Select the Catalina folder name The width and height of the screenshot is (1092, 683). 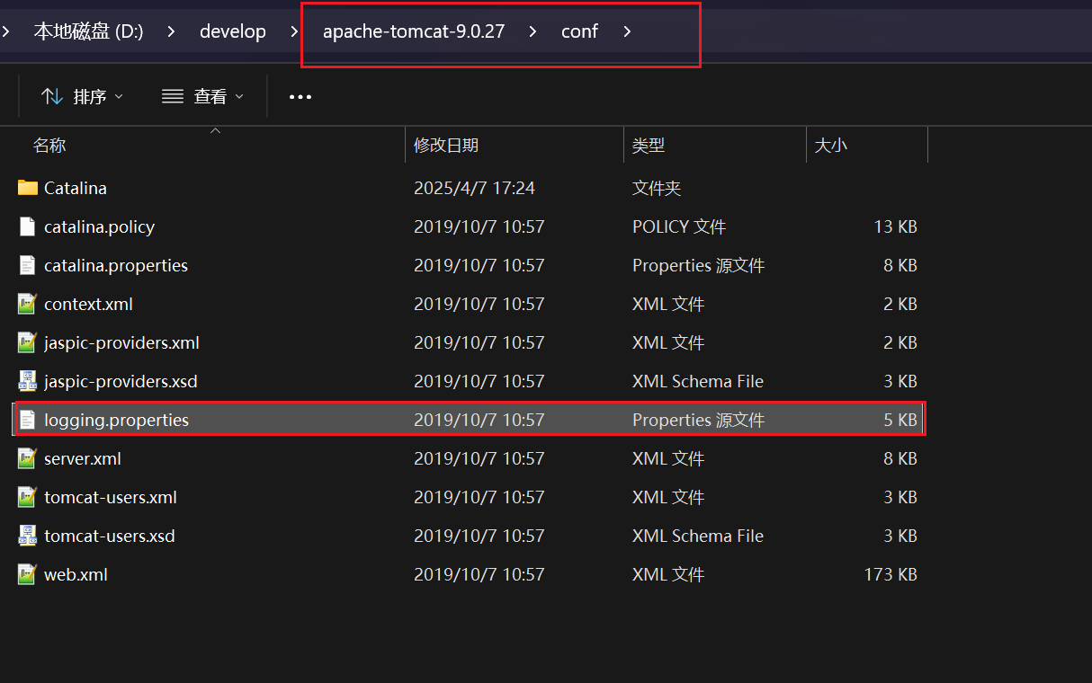tap(76, 188)
